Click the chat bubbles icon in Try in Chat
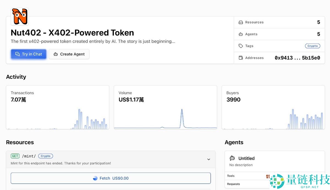The height and width of the screenshot is (190, 330). (x=18, y=54)
